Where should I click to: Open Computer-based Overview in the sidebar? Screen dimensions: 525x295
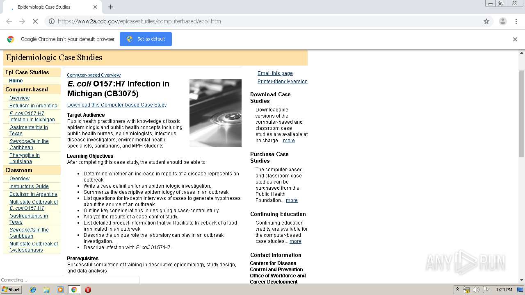19,98
